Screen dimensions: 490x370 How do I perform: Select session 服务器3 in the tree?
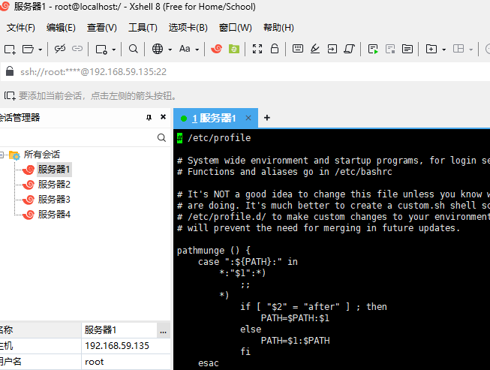pyautogui.click(x=54, y=200)
